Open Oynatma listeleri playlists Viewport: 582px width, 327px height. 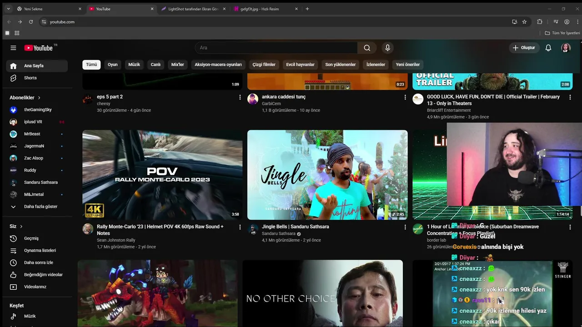point(37,250)
